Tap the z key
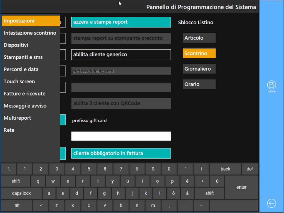Image resolution: width=284 pixels, height=213 pixels. coord(57,206)
